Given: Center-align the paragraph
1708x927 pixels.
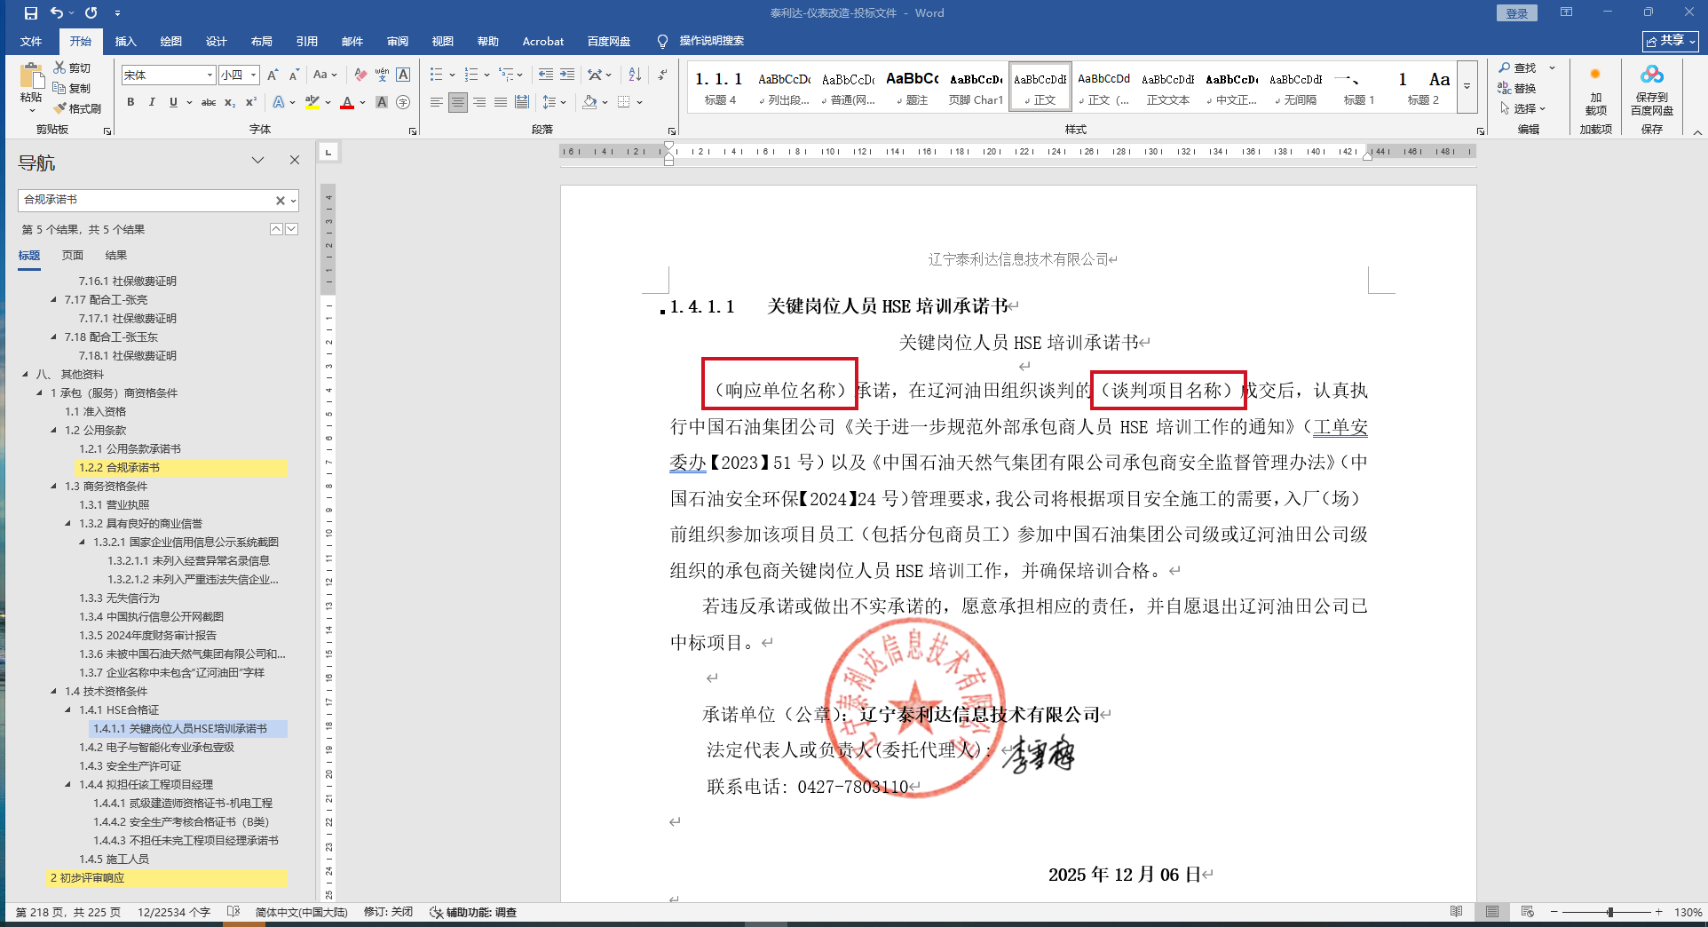Looking at the screenshot, I should (458, 102).
